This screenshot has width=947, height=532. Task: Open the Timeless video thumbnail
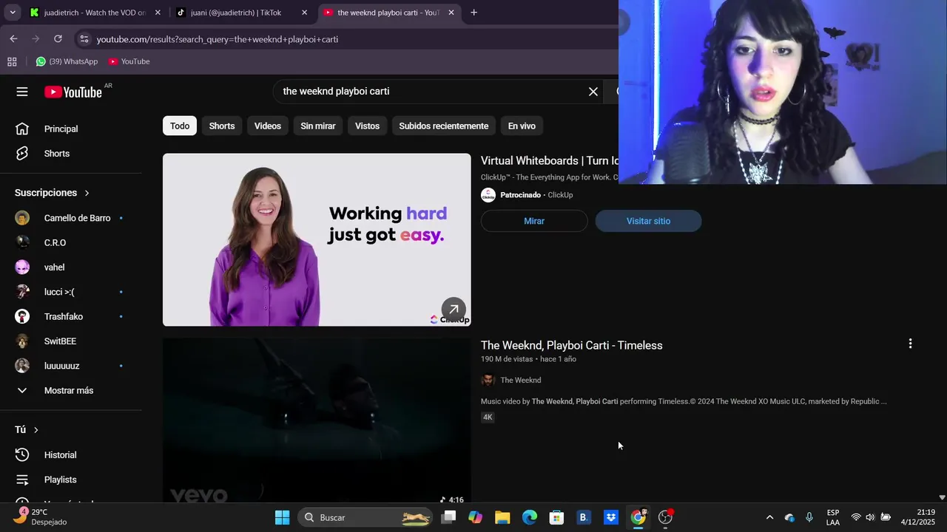[x=317, y=420]
